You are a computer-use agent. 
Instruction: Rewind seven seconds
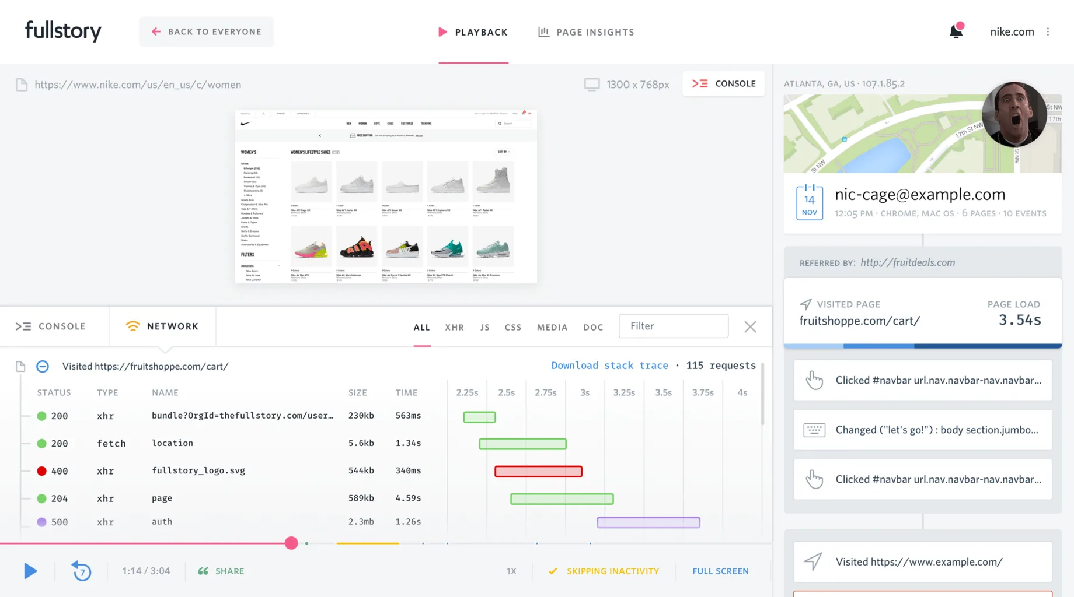pos(82,571)
